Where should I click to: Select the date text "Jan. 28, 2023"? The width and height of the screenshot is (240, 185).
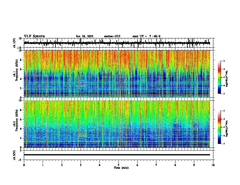(85, 36)
